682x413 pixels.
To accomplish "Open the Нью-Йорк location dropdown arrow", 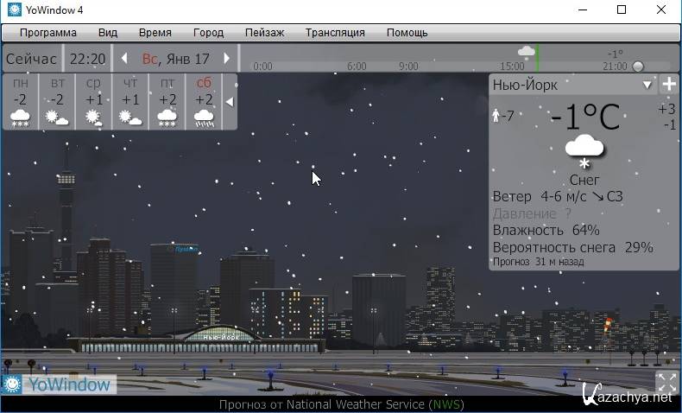I will coord(647,86).
